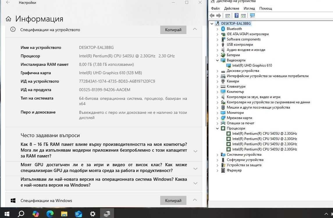Select Монитори in device tree

235,113
